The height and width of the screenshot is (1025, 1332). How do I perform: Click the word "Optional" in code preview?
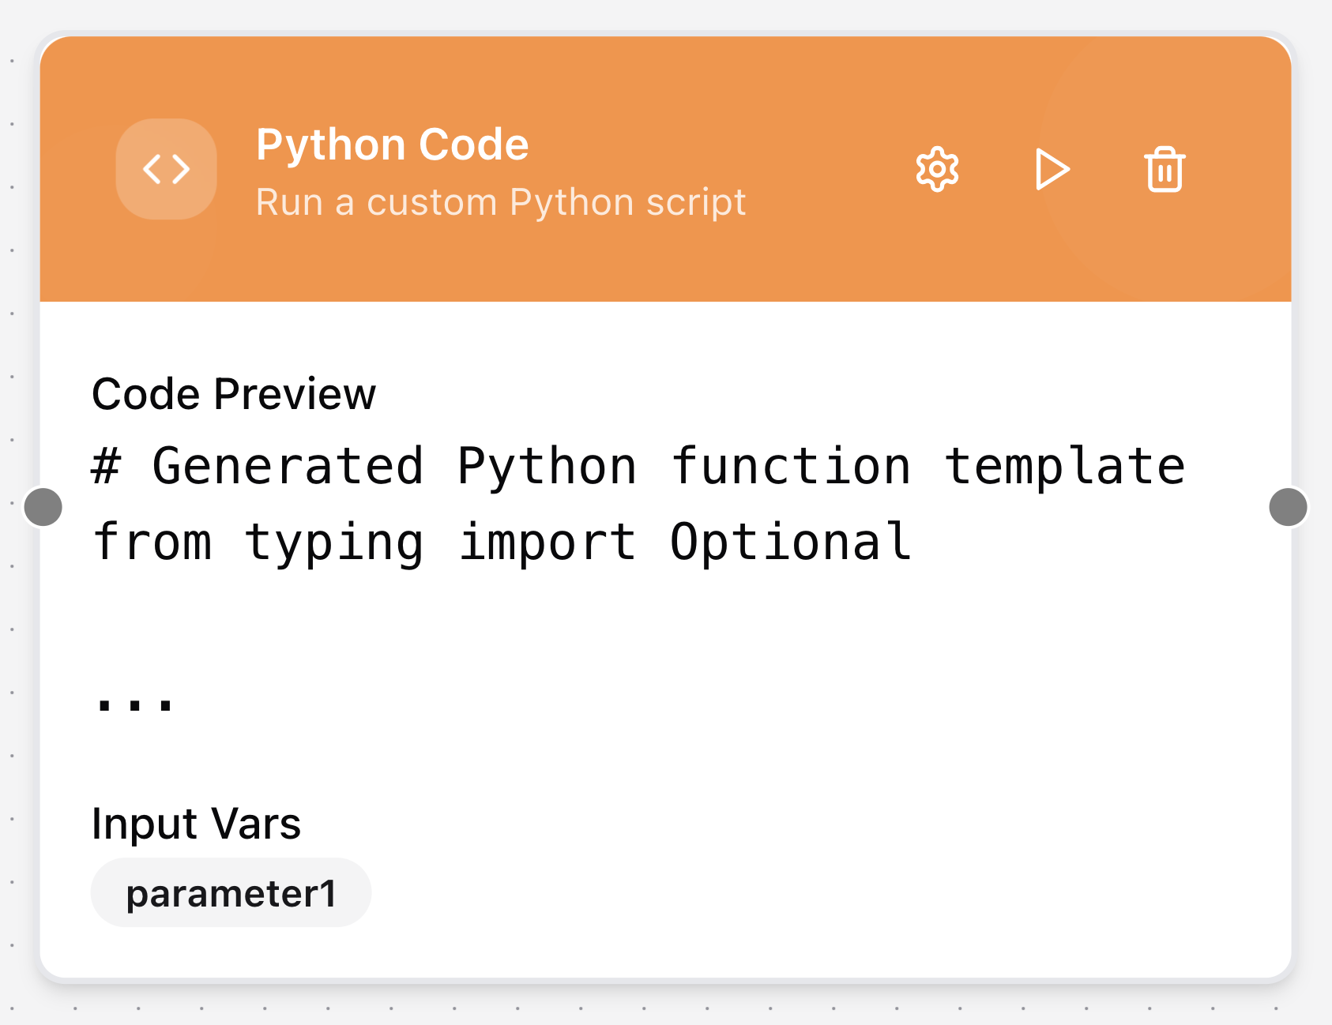pyautogui.click(x=790, y=543)
